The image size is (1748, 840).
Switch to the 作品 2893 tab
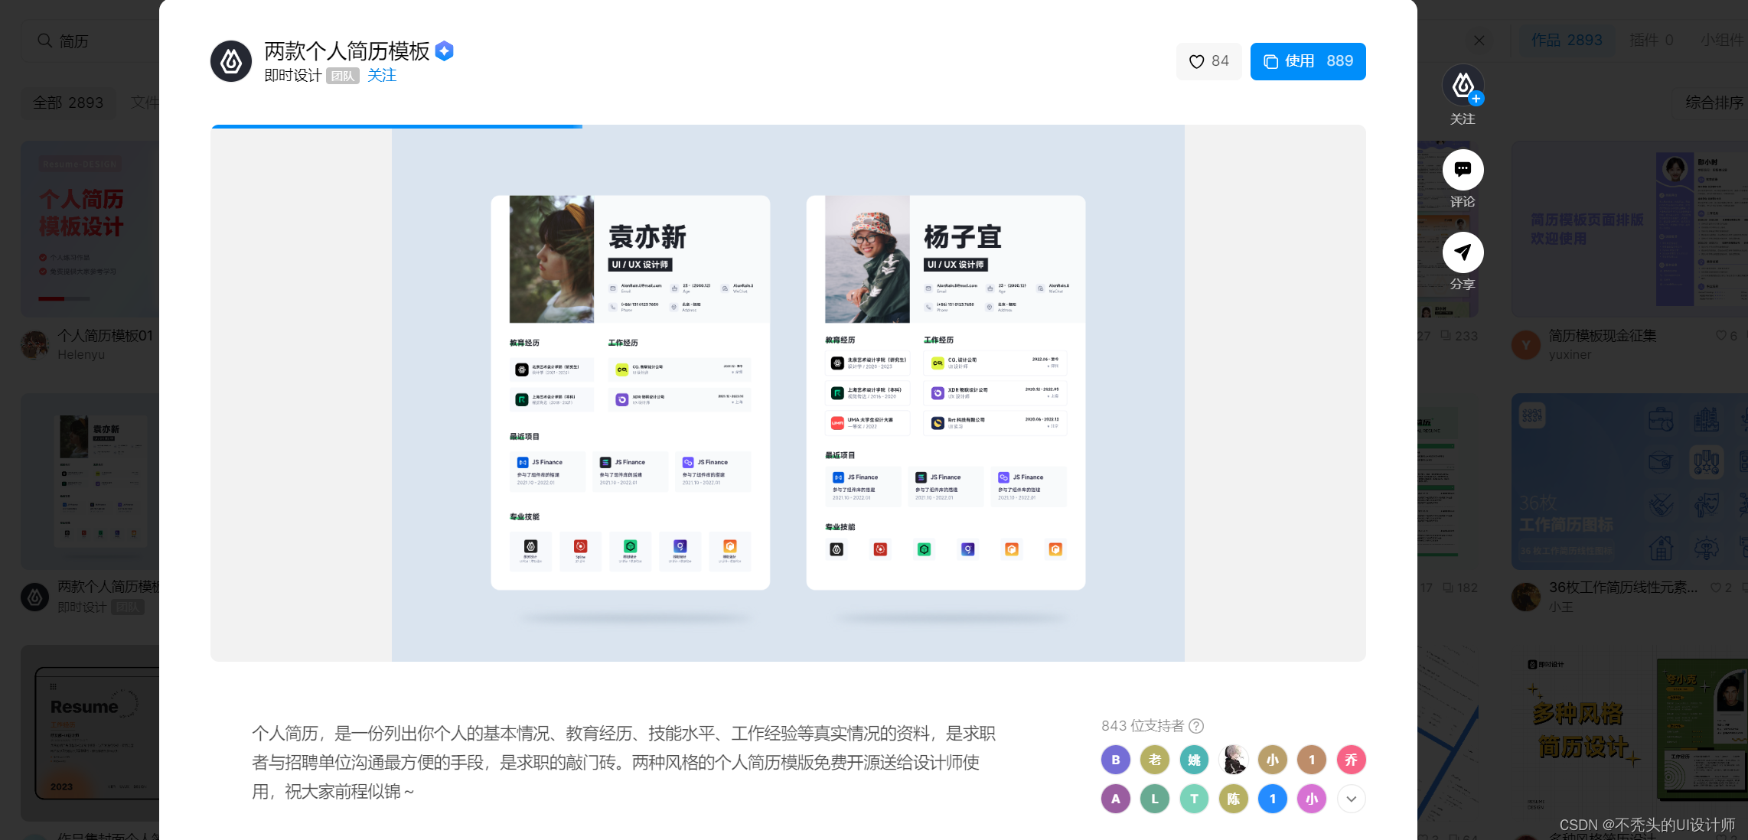click(1566, 41)
